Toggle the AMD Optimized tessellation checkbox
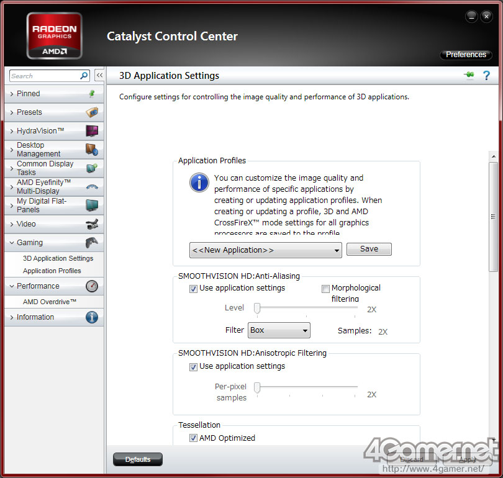Viewport: 503px width, 478px height. pos(193,438)
